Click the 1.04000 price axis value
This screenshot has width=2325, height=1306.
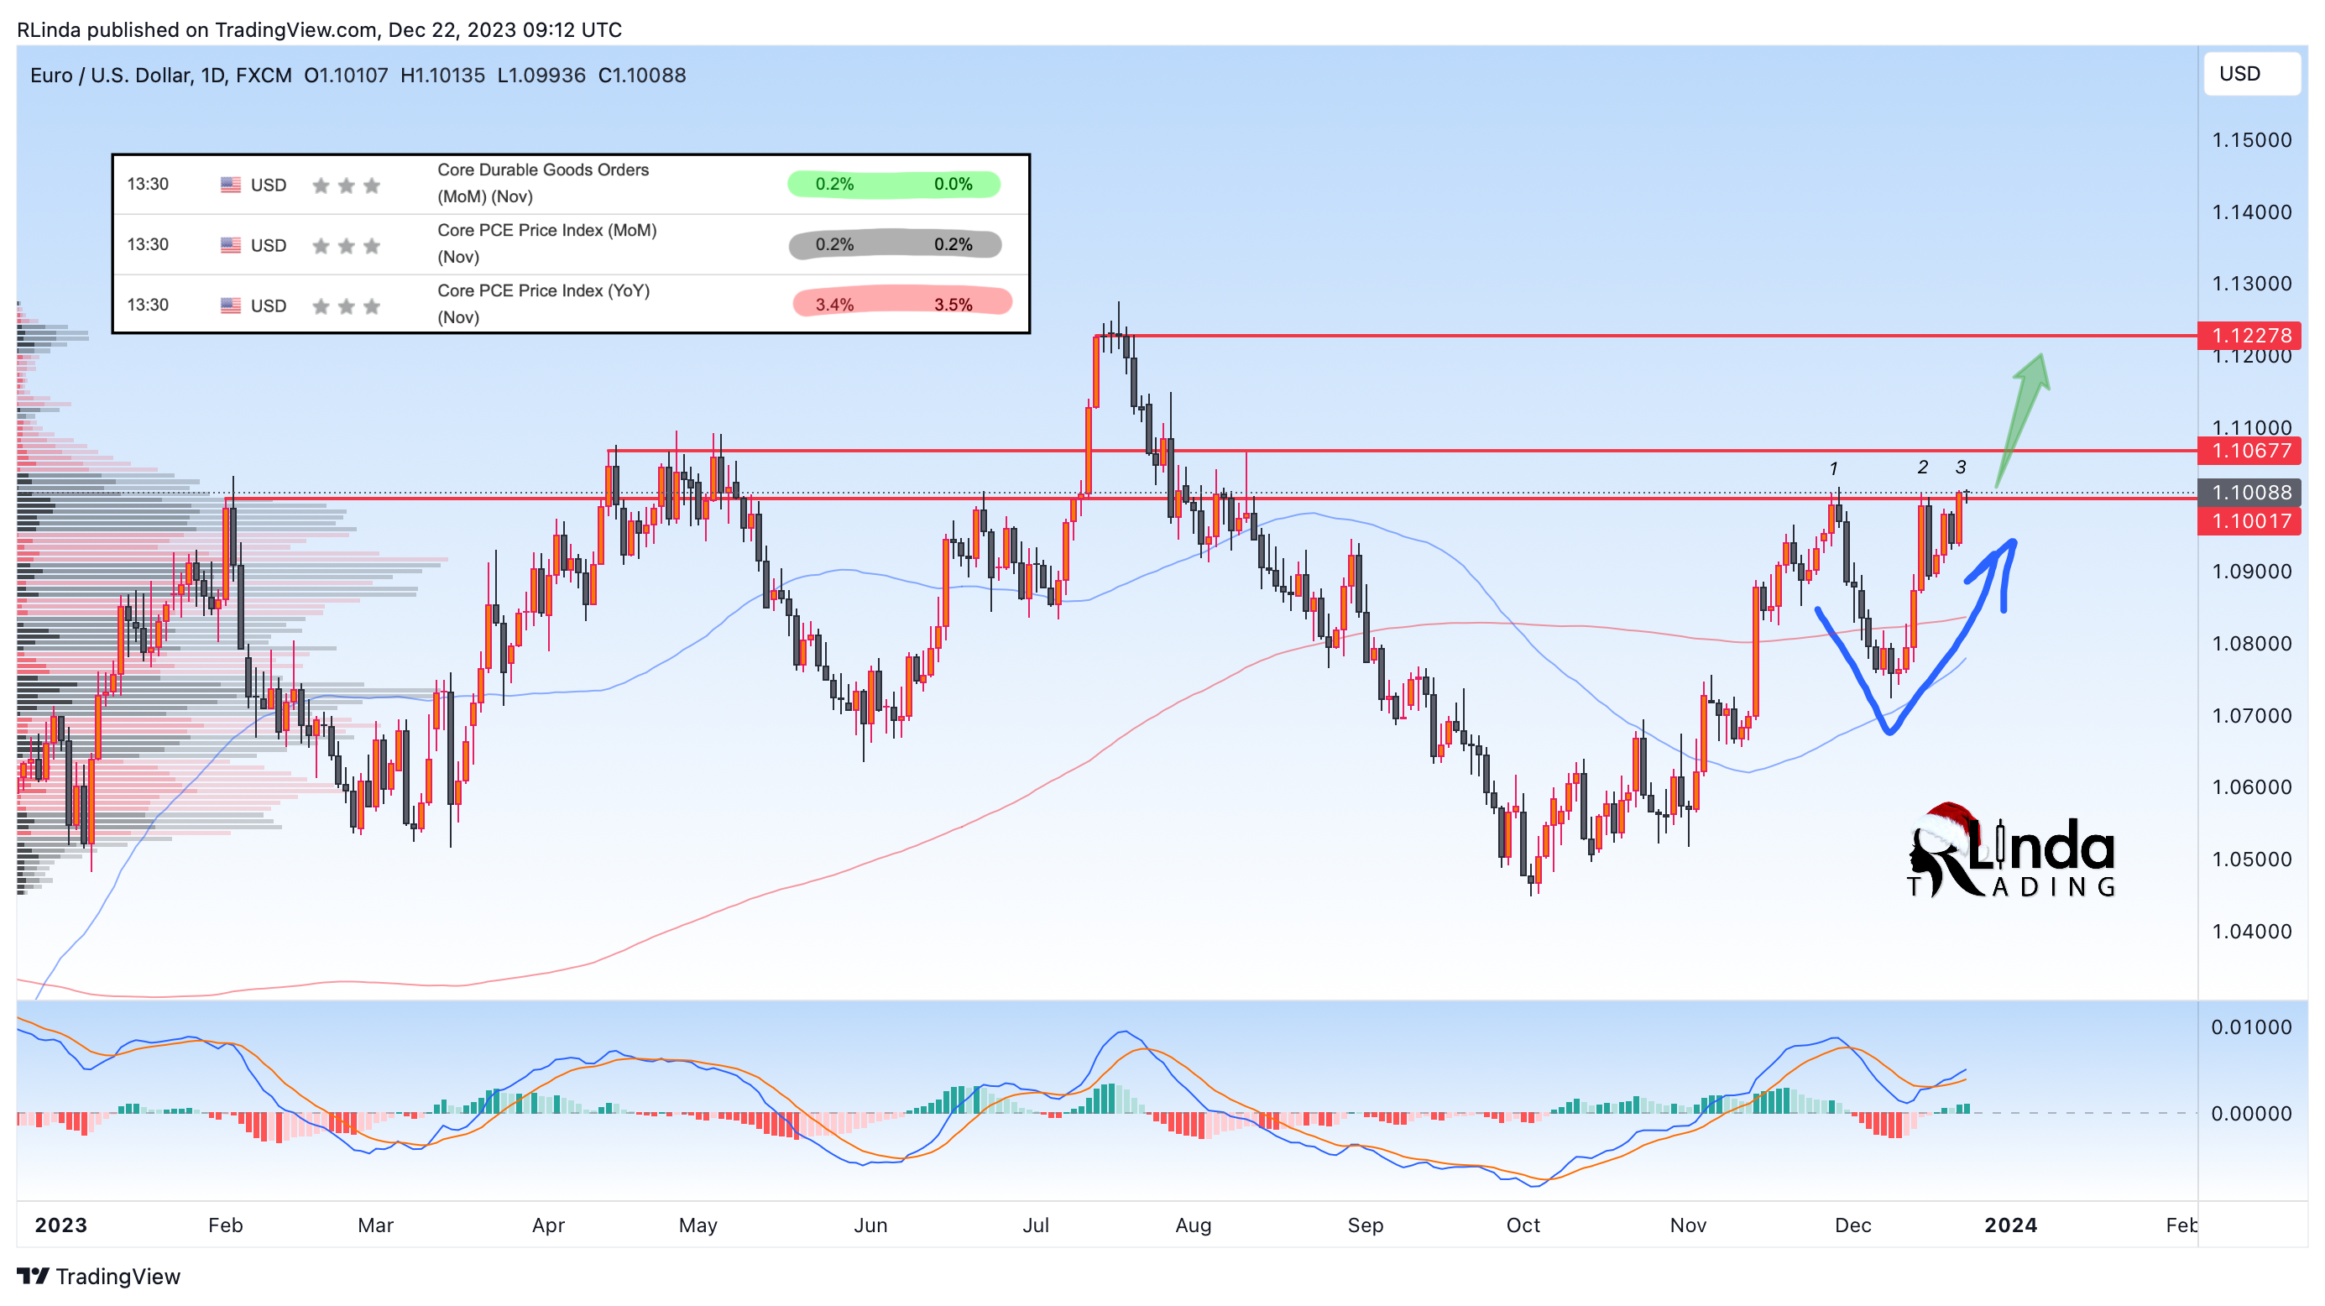coord(2251,932)
